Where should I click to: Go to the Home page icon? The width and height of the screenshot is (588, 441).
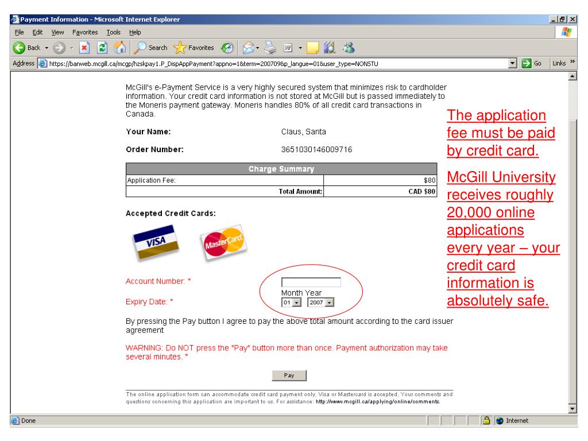(x=120, y=48)
